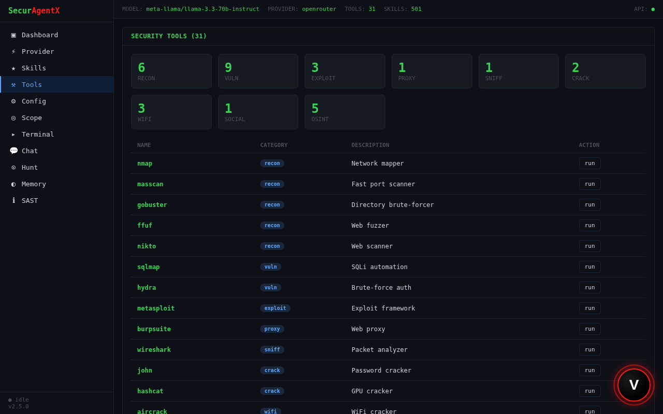
Task: Click the Tools hammer icon
Action: point(13,84)
